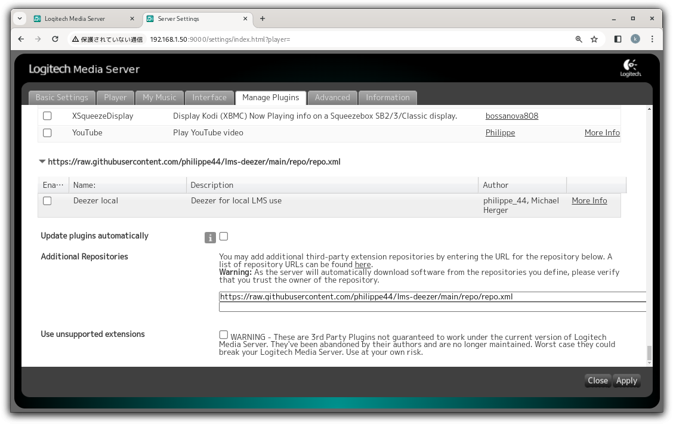Image resolution: width=673 pixels, height=424 pixels.
Task: Open the zoom magnifier icon in address bar
Action: coord(579,39)
